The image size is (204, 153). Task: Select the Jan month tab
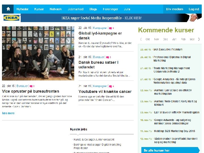tap(174, 39)
